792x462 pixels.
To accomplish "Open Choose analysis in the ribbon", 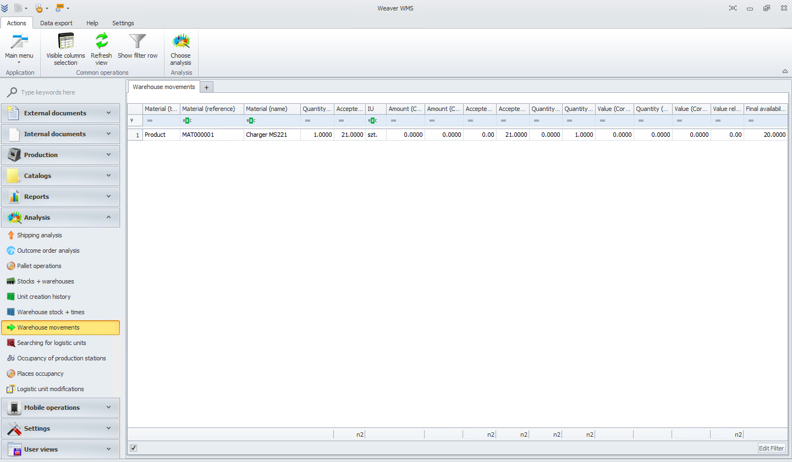I will pos(180,49).
